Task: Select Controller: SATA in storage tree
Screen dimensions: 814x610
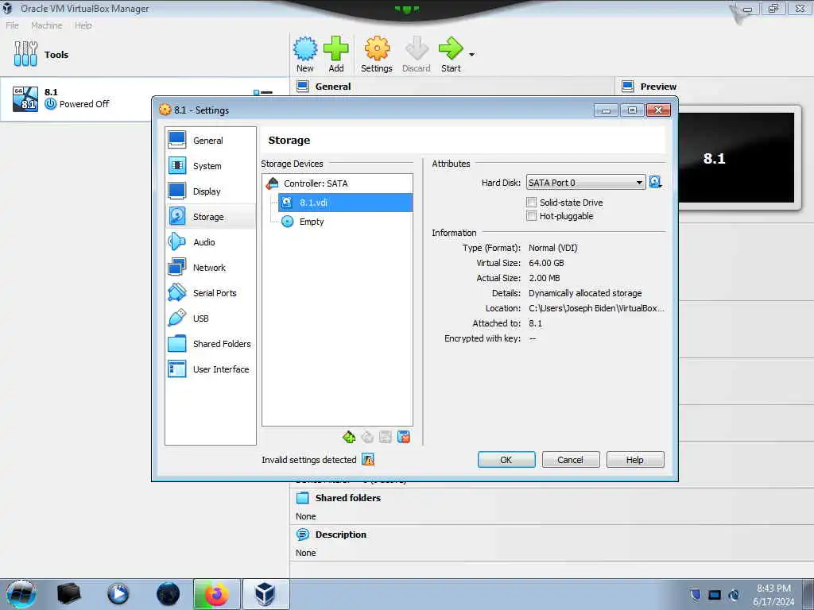Action: pos(337,183)
